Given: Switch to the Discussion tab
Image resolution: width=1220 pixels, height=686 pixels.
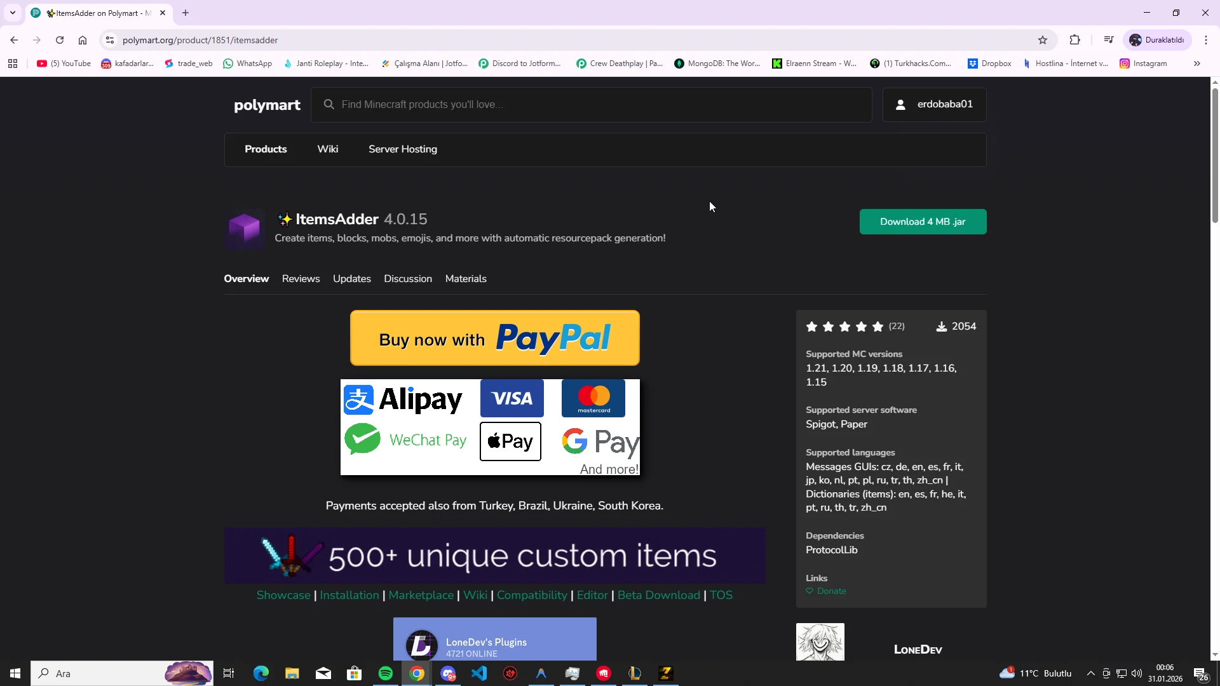Looking at the screenshot, I should coord(408,279).
